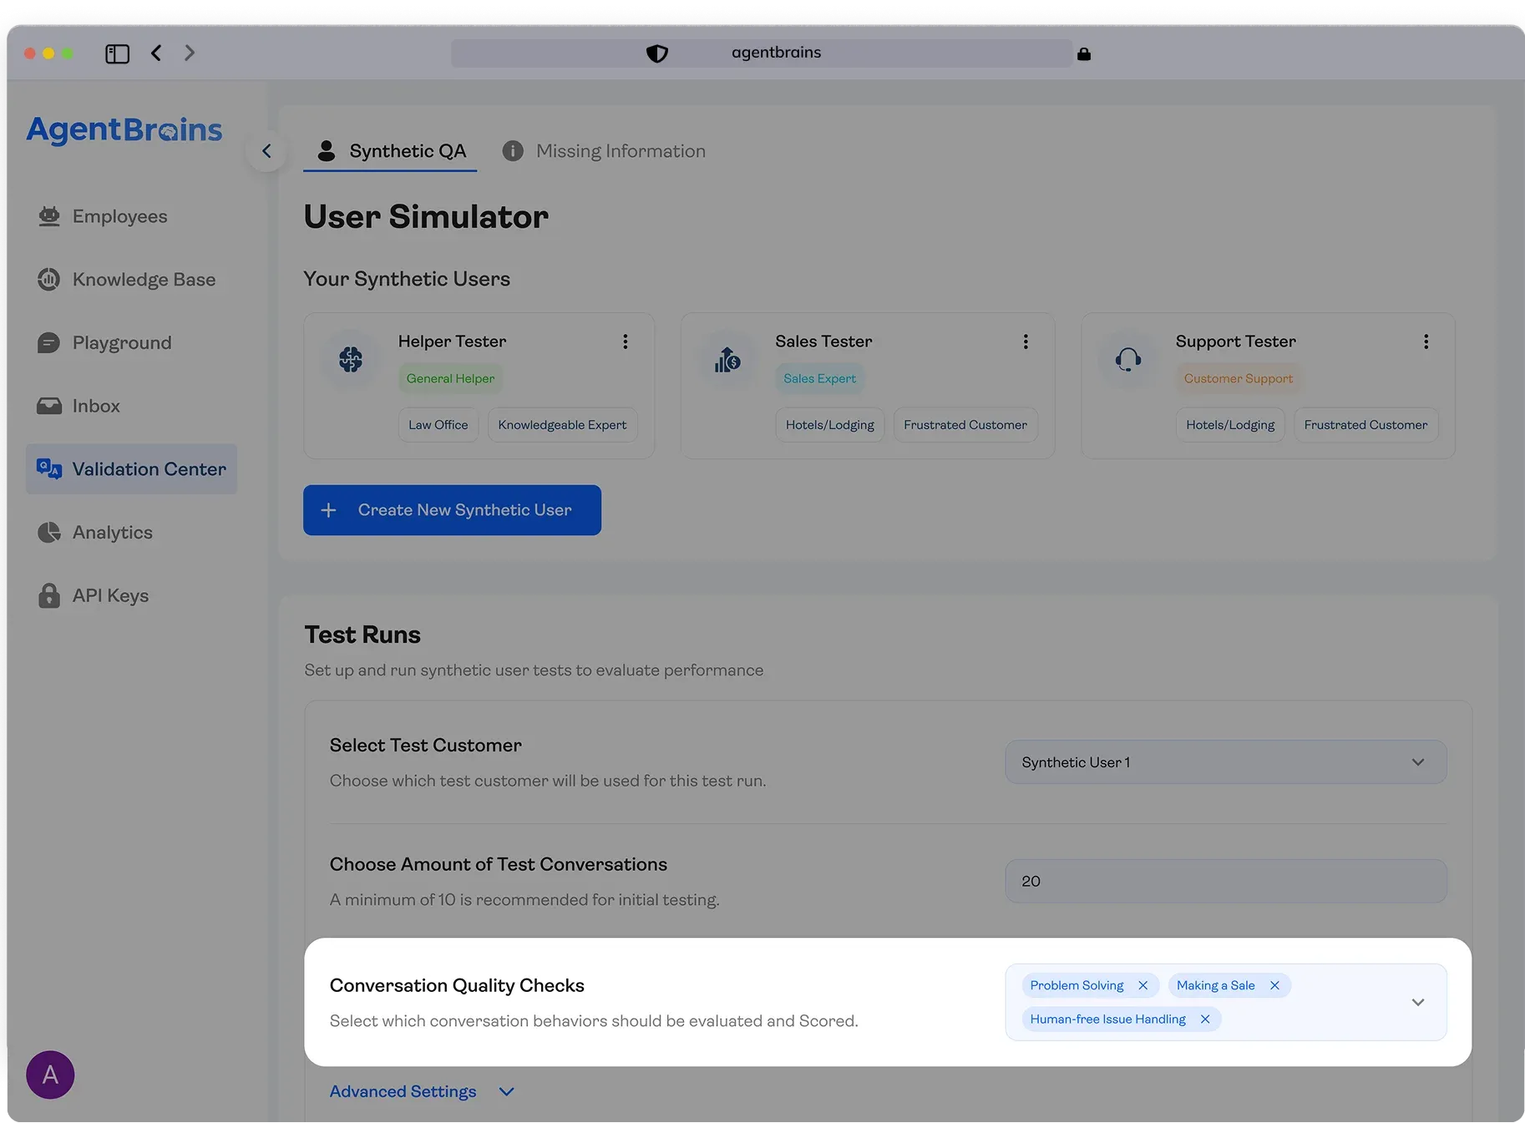Image resolution: width=1525 pixels, height=1123 pixels.
Task: Expand the Conversation Quality Checks dropdown arrow
Action: [x=1417, y=1002]
